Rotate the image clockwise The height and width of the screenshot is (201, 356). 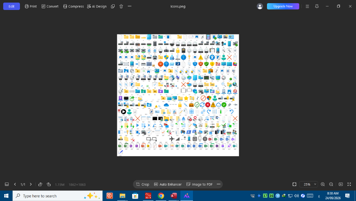point(48,184)
